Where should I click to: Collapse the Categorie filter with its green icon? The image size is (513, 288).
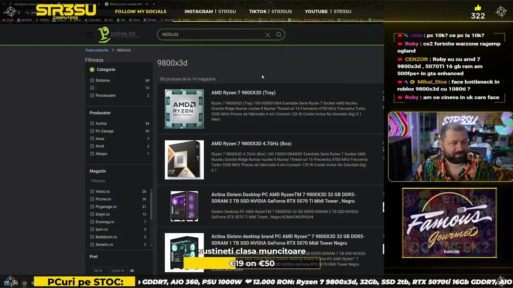coord(92,70)
